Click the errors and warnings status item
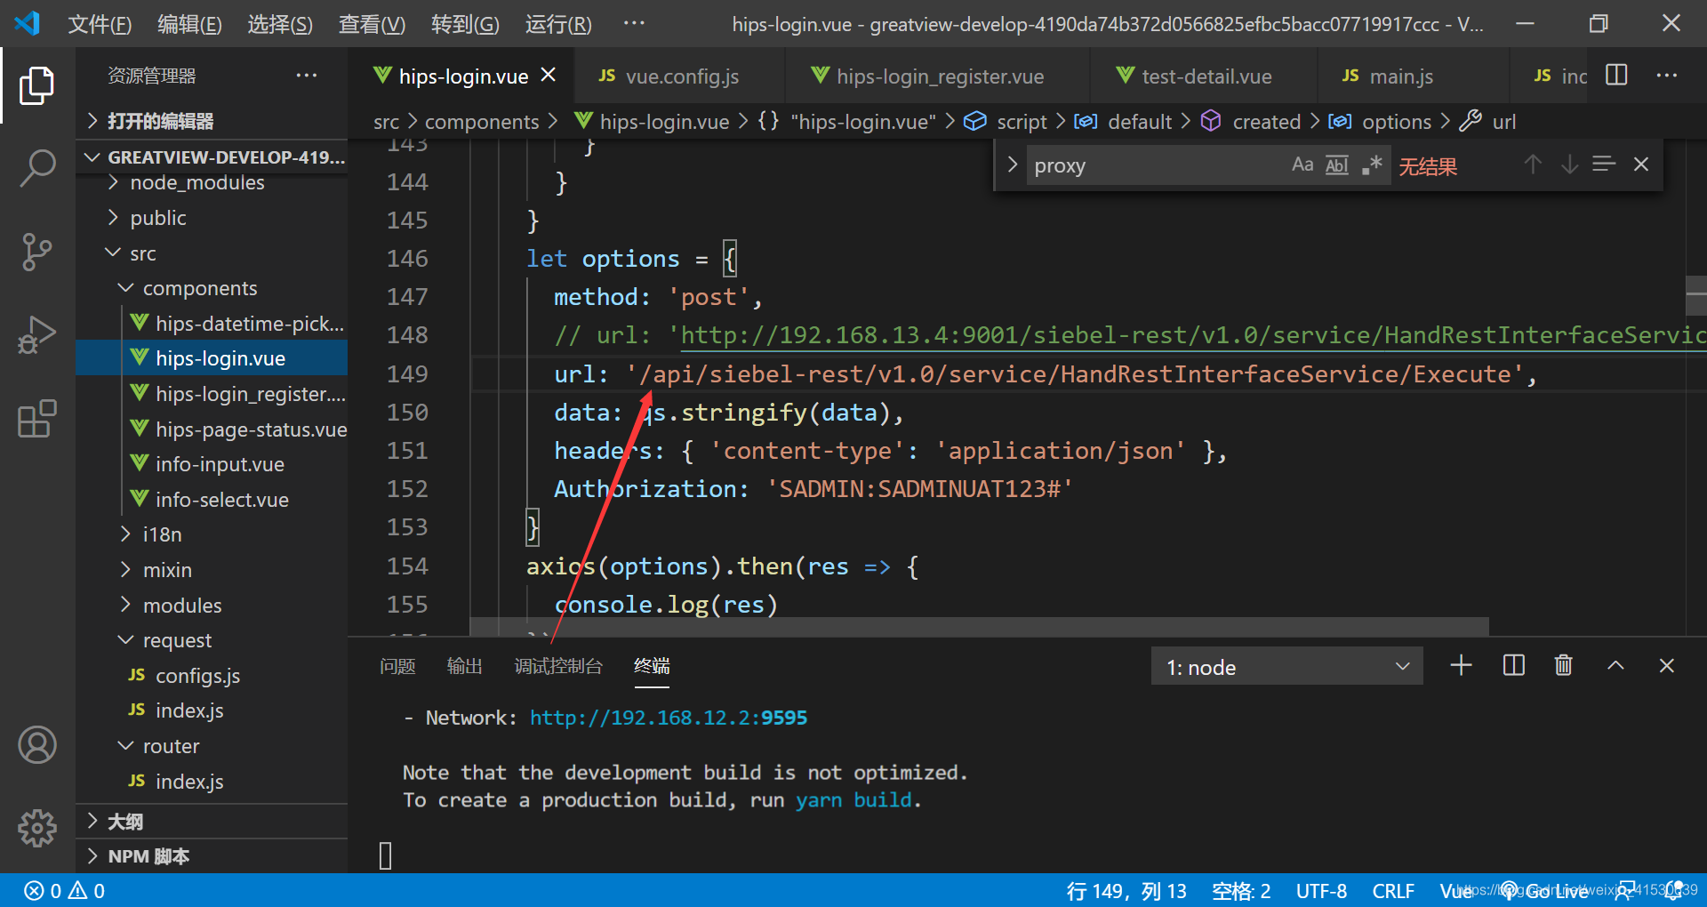 click(64, 891)
